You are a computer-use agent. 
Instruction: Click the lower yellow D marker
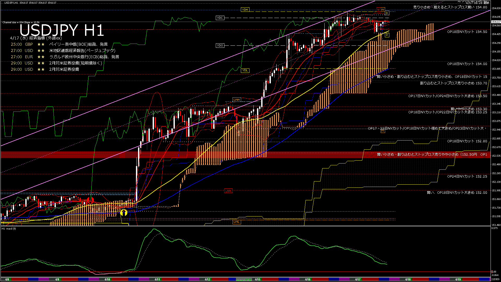click(387, 35)
